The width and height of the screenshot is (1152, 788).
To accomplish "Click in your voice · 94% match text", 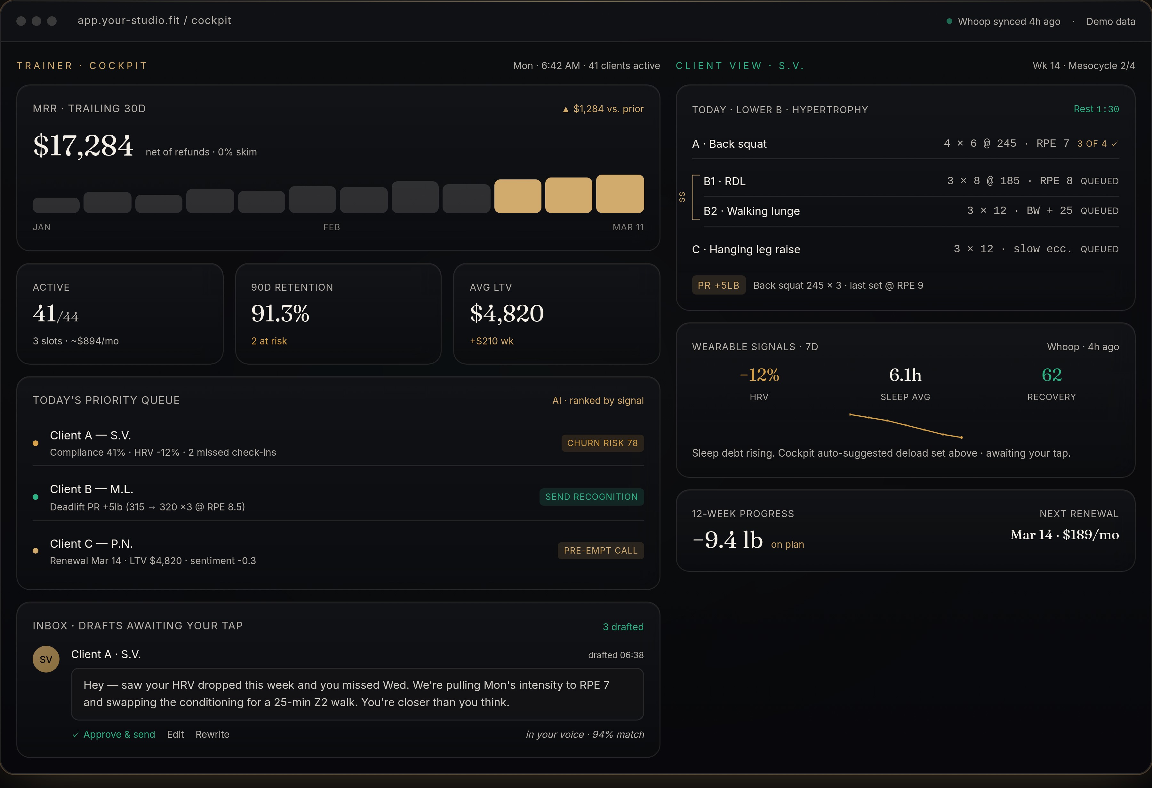I will click(585, 735).
